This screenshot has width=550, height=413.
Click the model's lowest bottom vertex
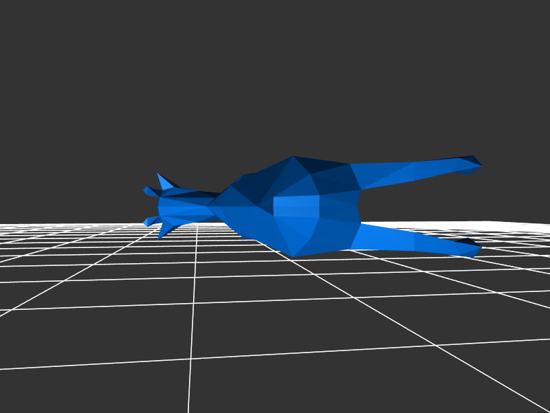click(x=294, y=257)
